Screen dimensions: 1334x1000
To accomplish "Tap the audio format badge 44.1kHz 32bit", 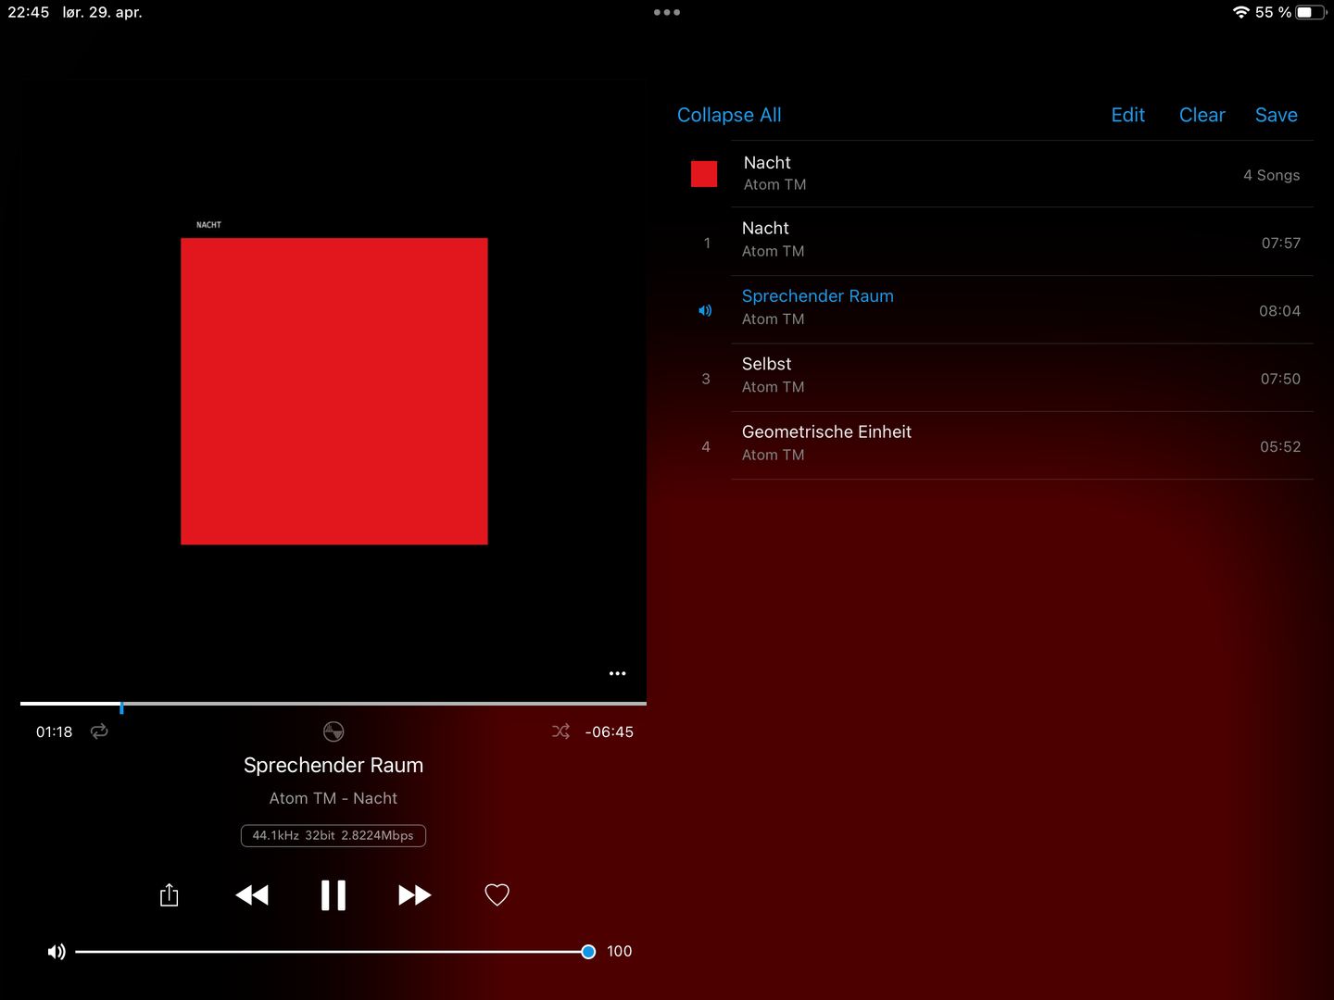I will (x=333, y=835).
